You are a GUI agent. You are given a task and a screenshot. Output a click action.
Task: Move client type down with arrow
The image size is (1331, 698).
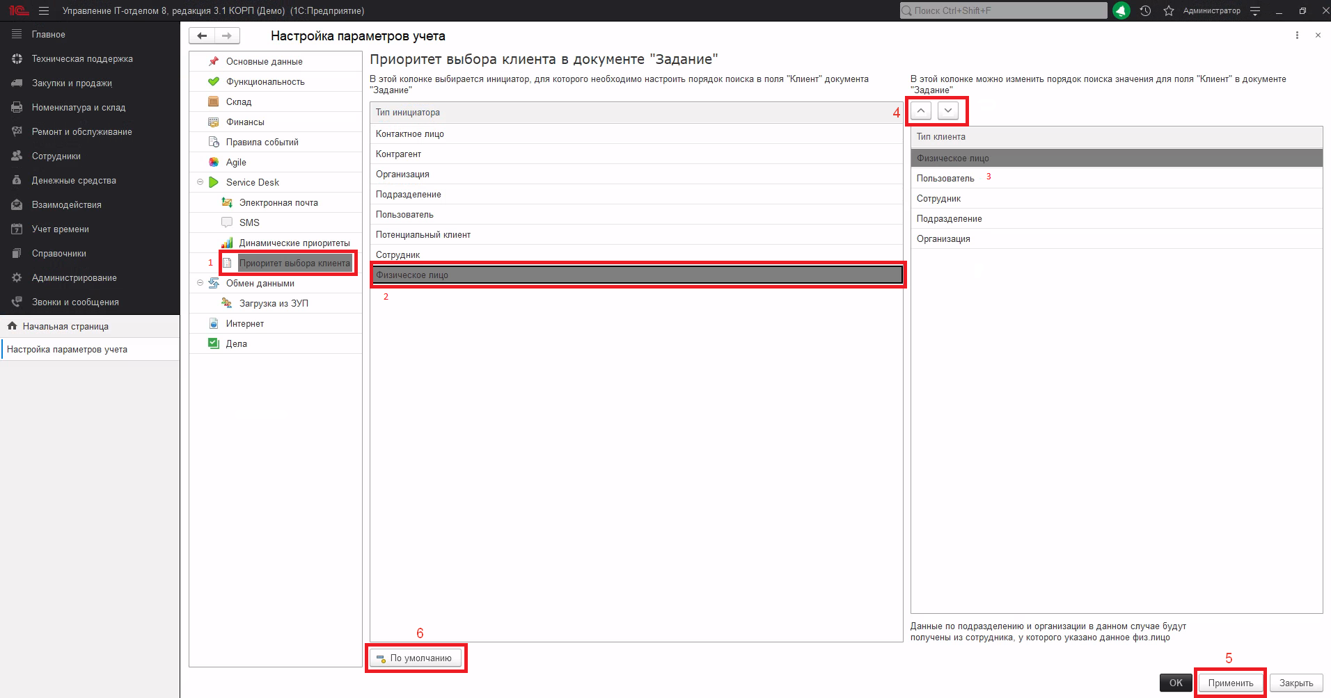947,111
